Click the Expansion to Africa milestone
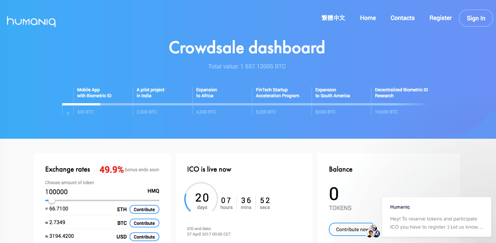 point(206,93)
